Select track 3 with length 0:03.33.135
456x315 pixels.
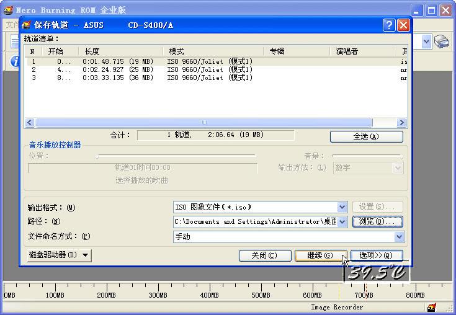click(217, 78)
